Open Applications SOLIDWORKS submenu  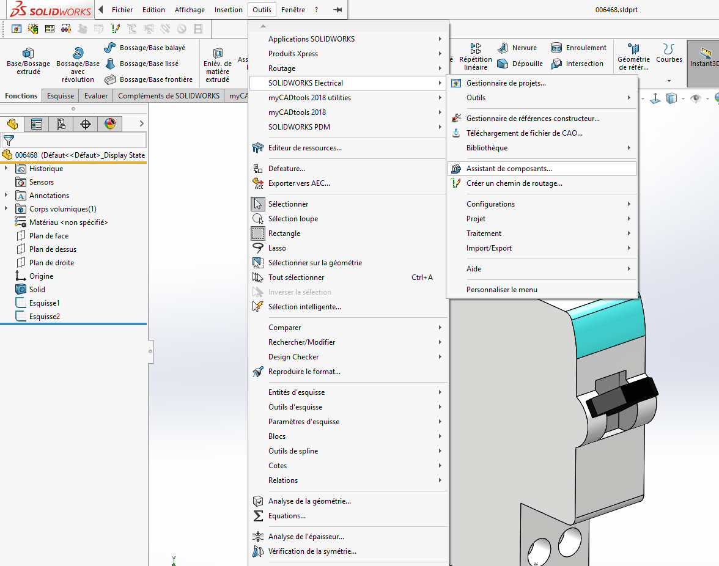(x=348, y=39)
